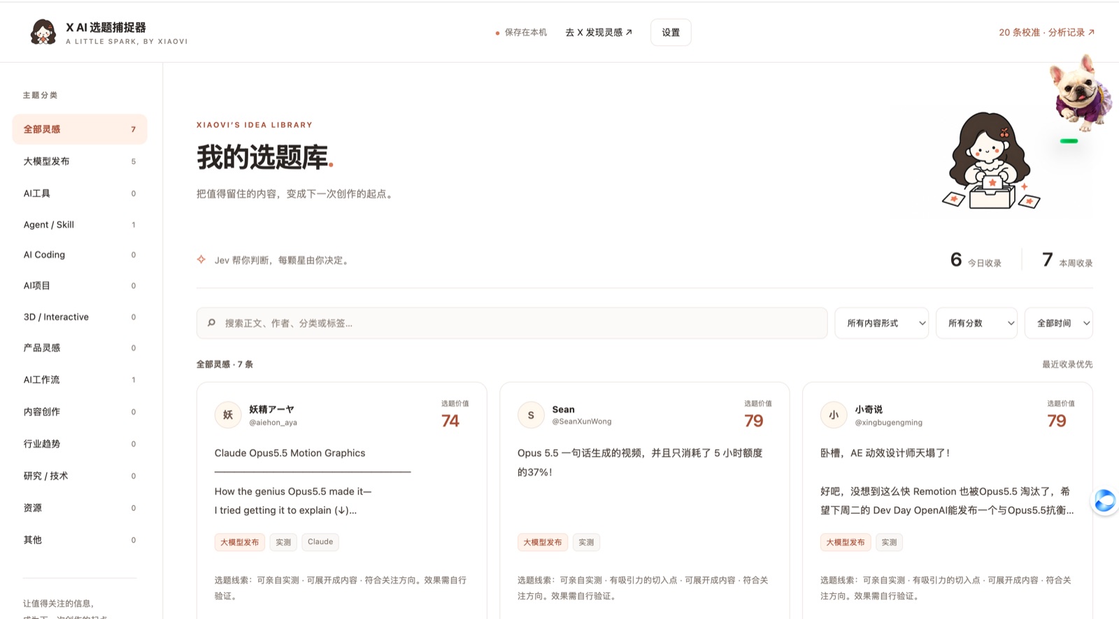Image resolution: width=1119 pixels, height=619 pixels.
Task: Click the search magnifier icon in search bar
Action: point(211,323)
